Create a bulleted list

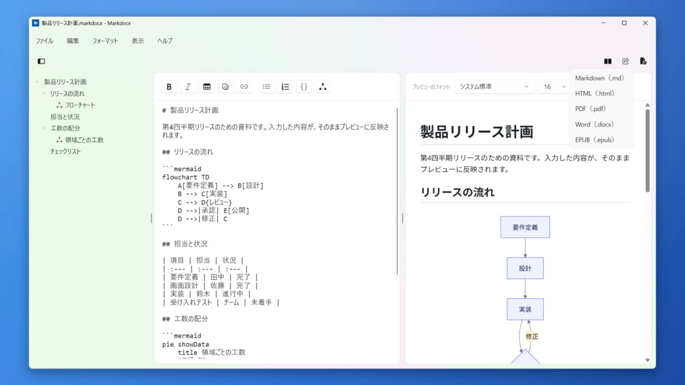pyautogui.click(x=266, y=87)
